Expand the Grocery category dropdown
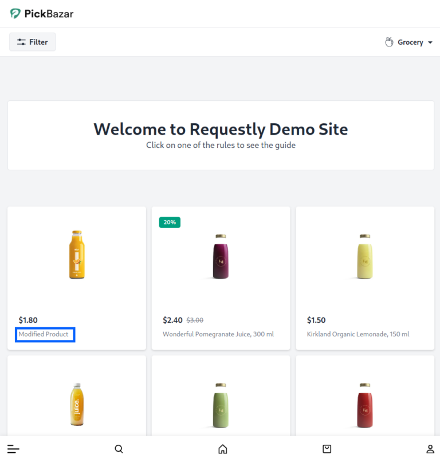Viewport: 440px width, 462px height. pyautogui.click(x=409, y=42)
